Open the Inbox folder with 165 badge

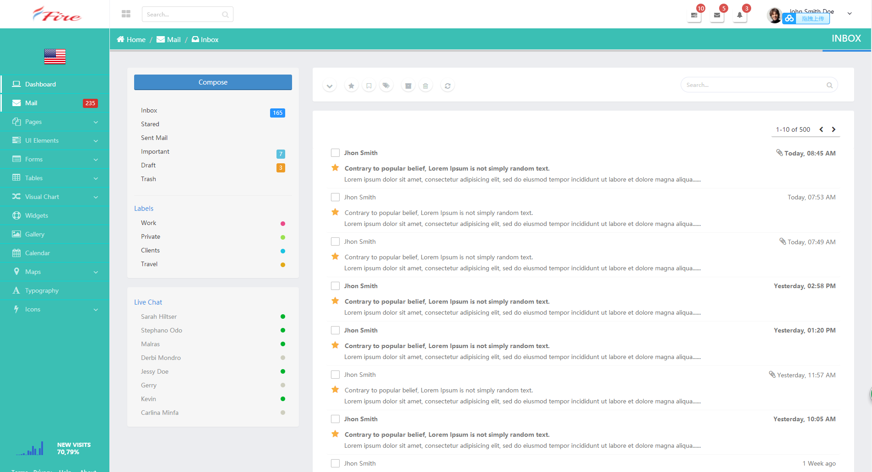coord(213,111)
